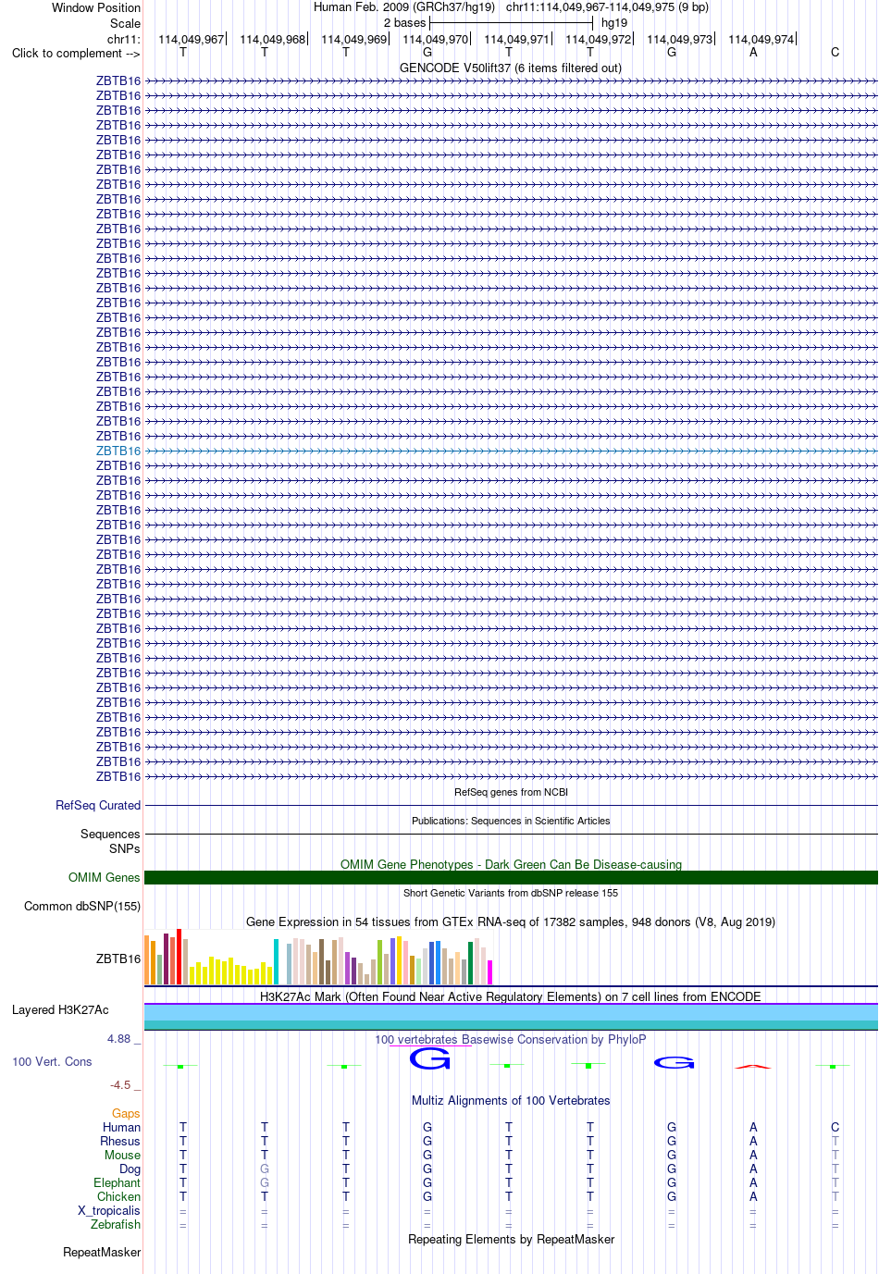Open 'Publications: Sequences in Scientific Articles' title
The height and width of the screenshot is (1274, 879).
click(x=511, y=821)
